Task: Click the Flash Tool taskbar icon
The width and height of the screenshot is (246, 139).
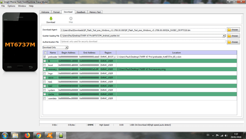Action: click(61, 135)
